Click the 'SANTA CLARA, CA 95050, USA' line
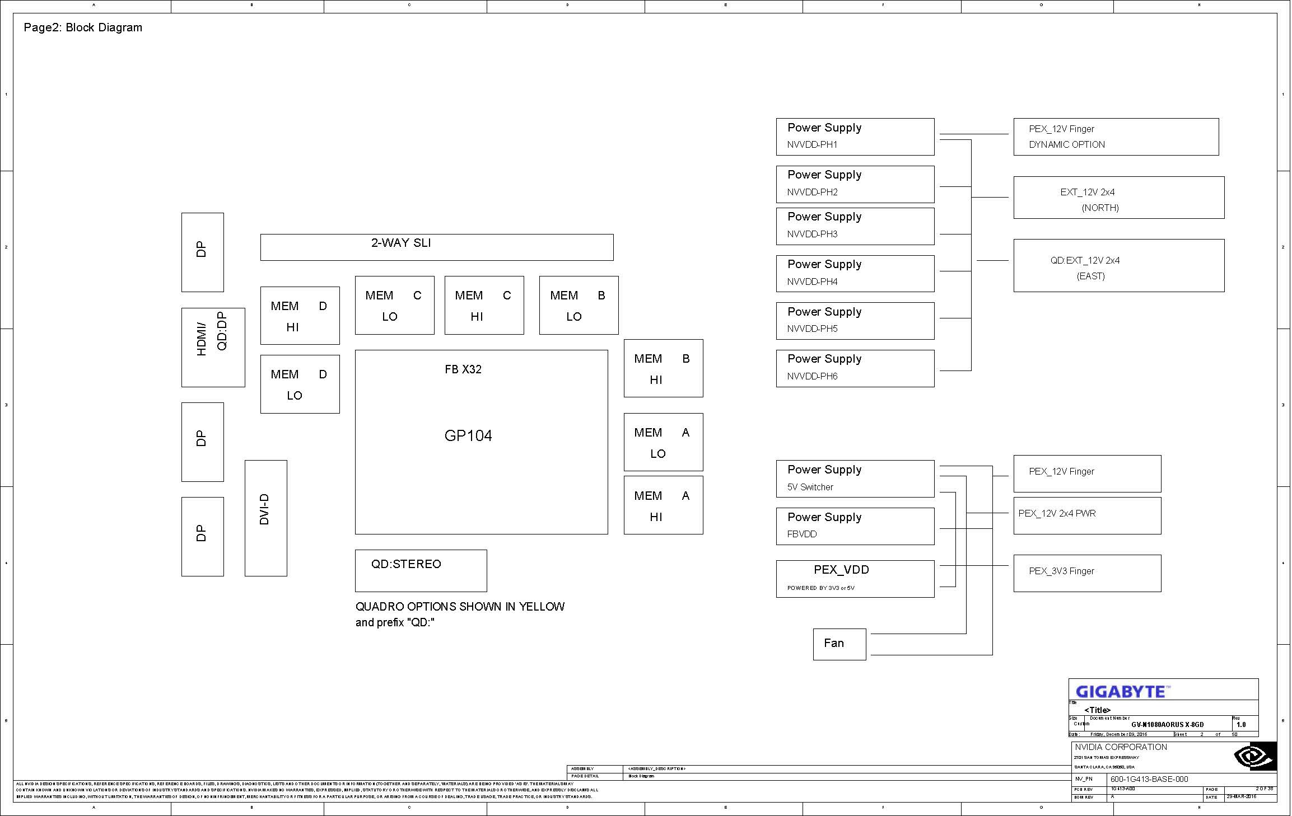Screen dimensions: 1292x816 point(1104,767)
